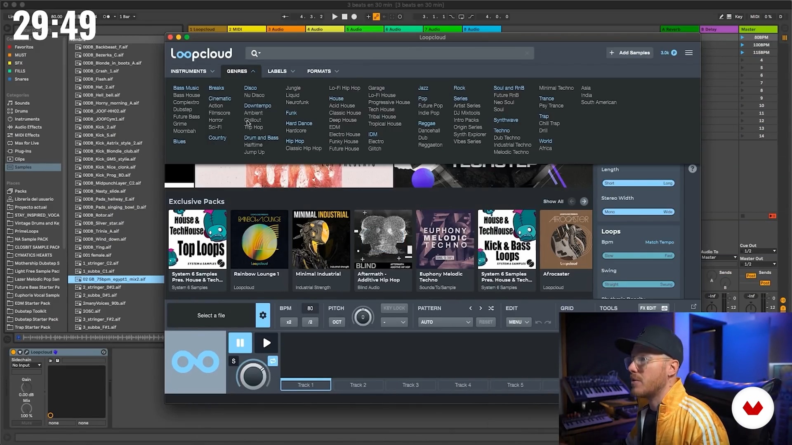This screenshot has height=445, width=792.
Task: Enable Match Tempo for loops
Action: pyautogui.click(x=659, y=242)
